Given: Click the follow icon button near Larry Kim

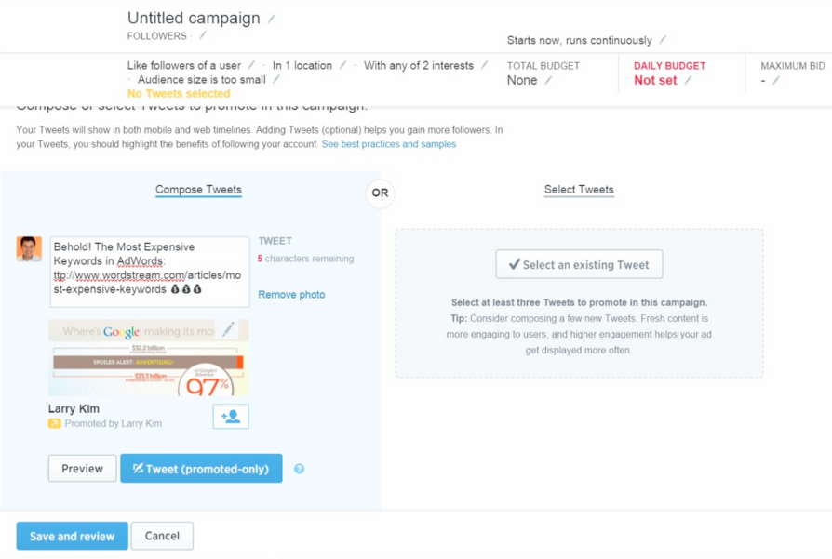Looking at the screenshot, I should [x=231, y=416].
